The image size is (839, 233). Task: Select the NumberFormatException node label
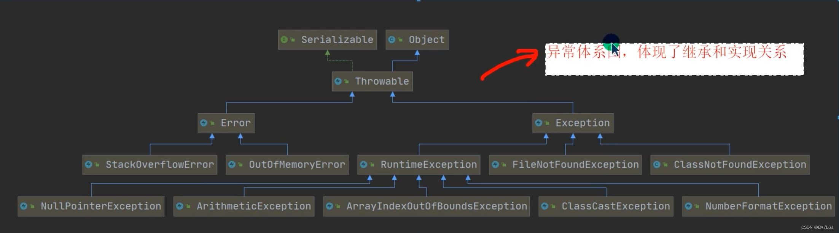pos(769,206)
